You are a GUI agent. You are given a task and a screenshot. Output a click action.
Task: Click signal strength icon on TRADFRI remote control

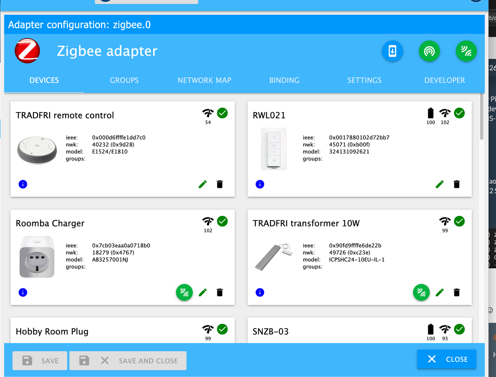click(x=208, y=113)
